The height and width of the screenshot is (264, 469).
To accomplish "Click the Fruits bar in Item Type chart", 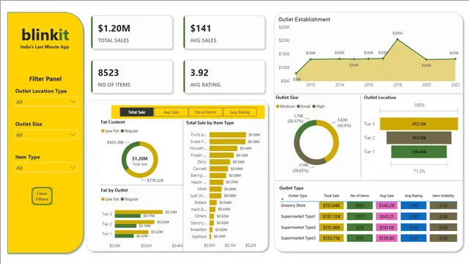I will tap(228, 135).
